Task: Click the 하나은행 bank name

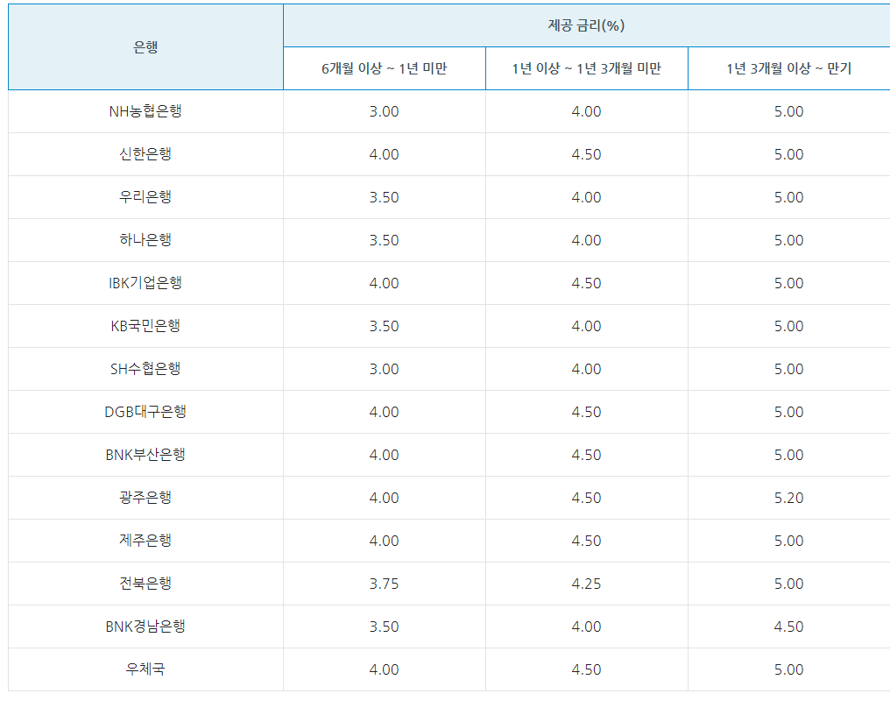Action: click(x=145, y=240)
